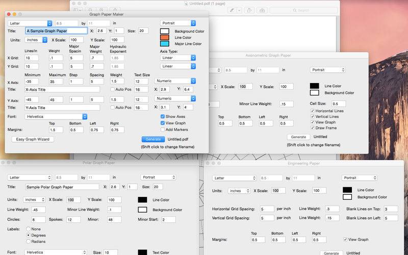The height and width of the screenshot is (255, 408).
Task: Click the Blank Lines on Top field
Action: click(391, 209)
